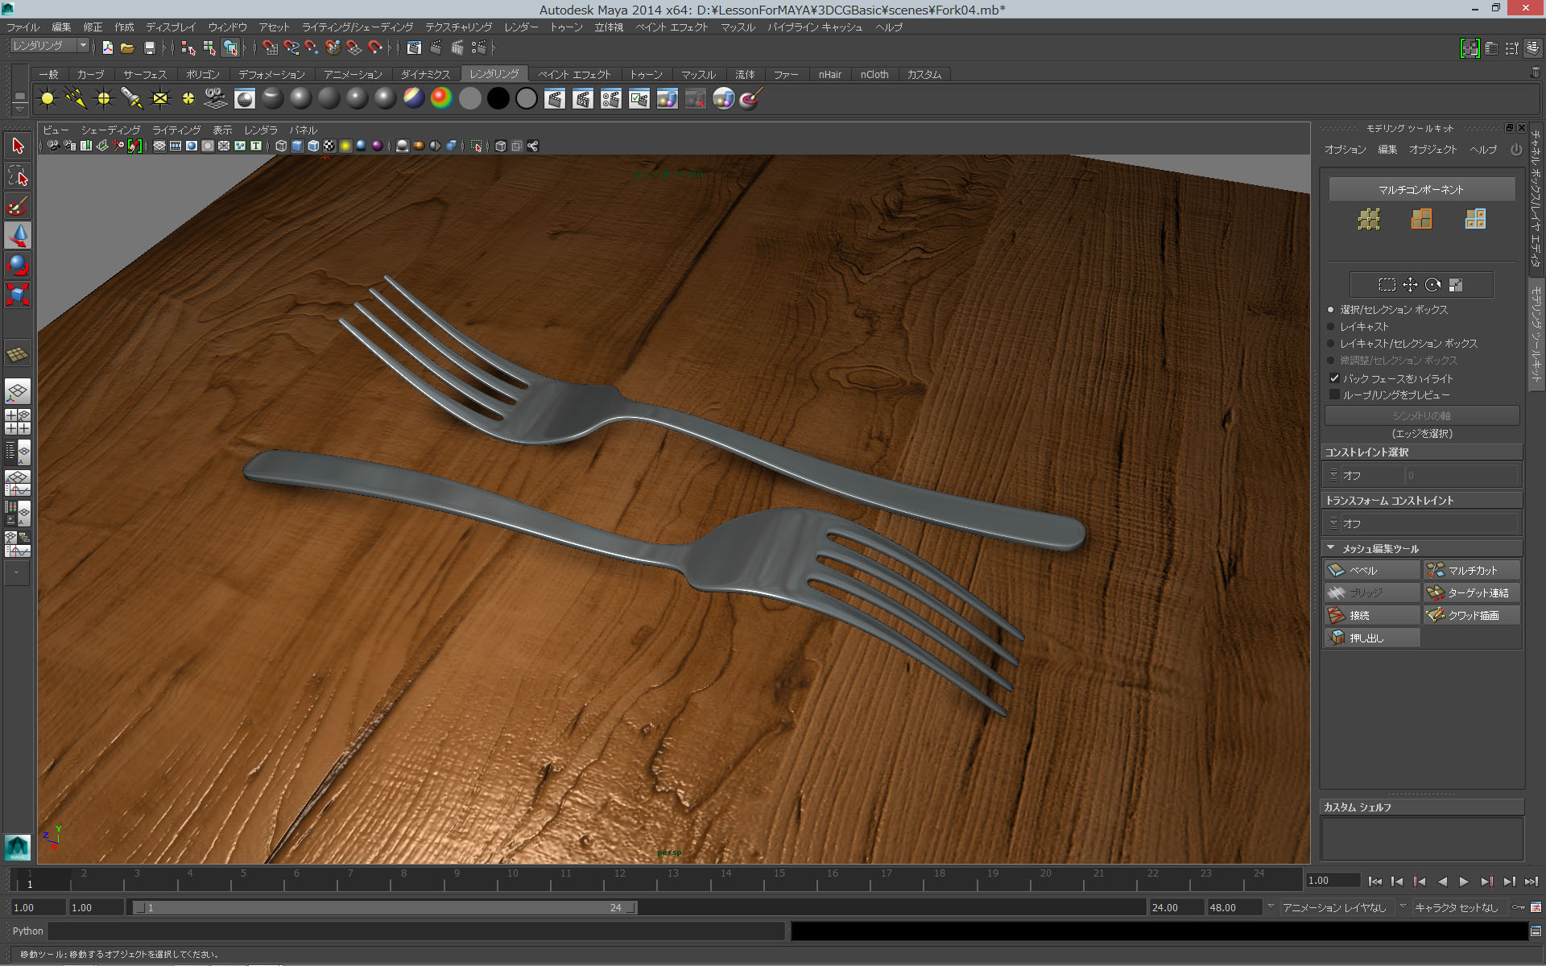Create a Blinn material from the shelf sphere icon

point(300,98)
